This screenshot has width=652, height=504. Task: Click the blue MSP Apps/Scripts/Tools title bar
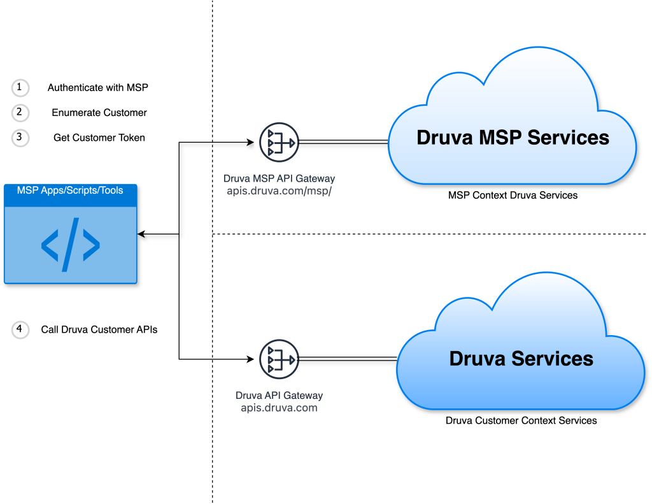coord(70,191)
